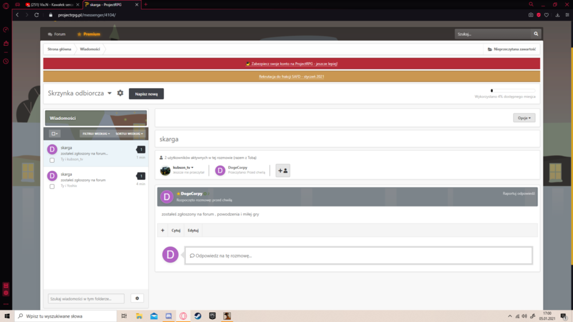Open Discord from the taskbar

(168, 316)
